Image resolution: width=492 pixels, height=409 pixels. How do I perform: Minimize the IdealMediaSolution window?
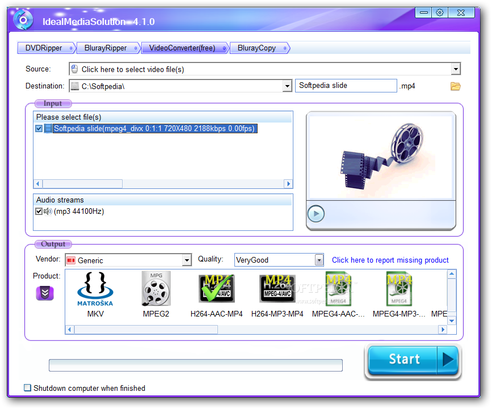pyautogui.click(x=423, y=12)
